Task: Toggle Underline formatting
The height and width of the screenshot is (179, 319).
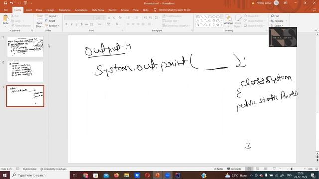Action: [76, 24]
